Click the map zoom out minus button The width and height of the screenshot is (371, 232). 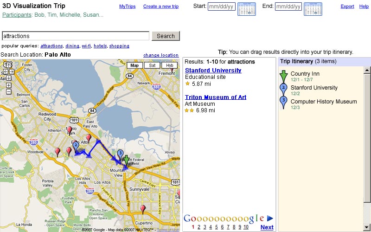click(x=8, y=91)
